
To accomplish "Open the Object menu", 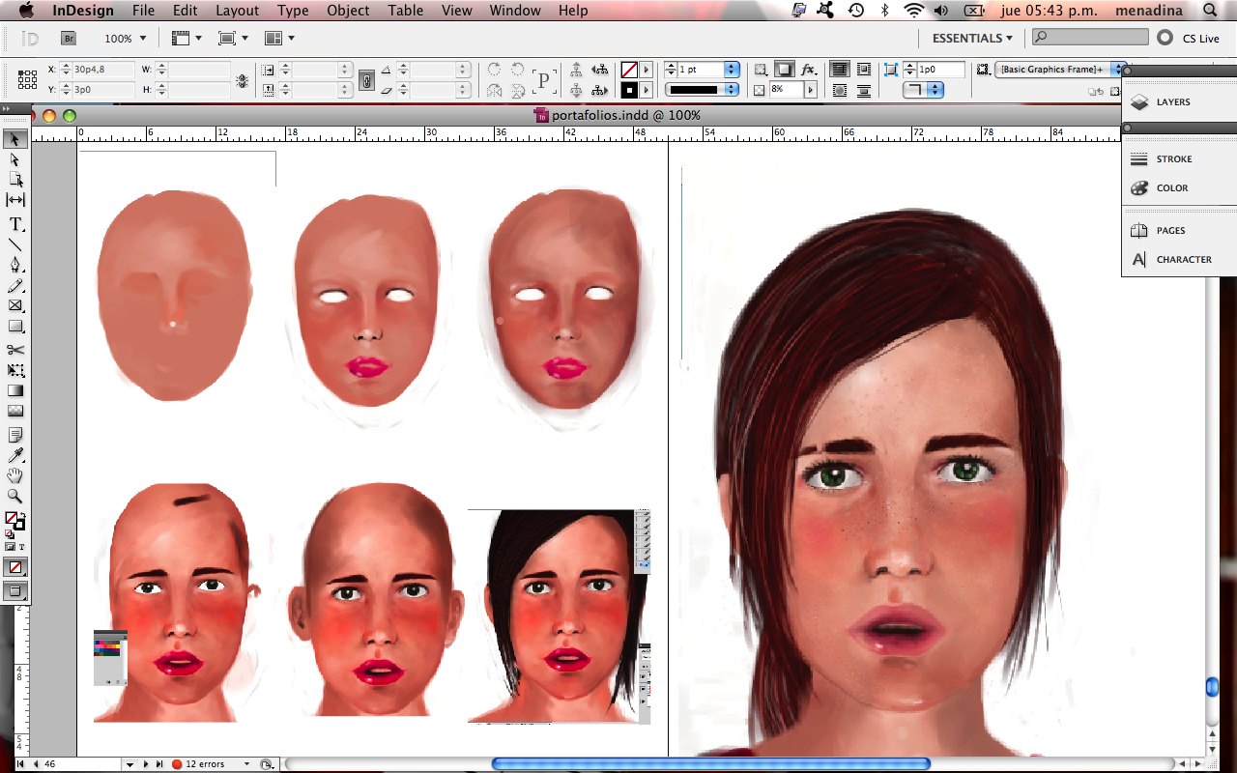I will click(348, 11).
